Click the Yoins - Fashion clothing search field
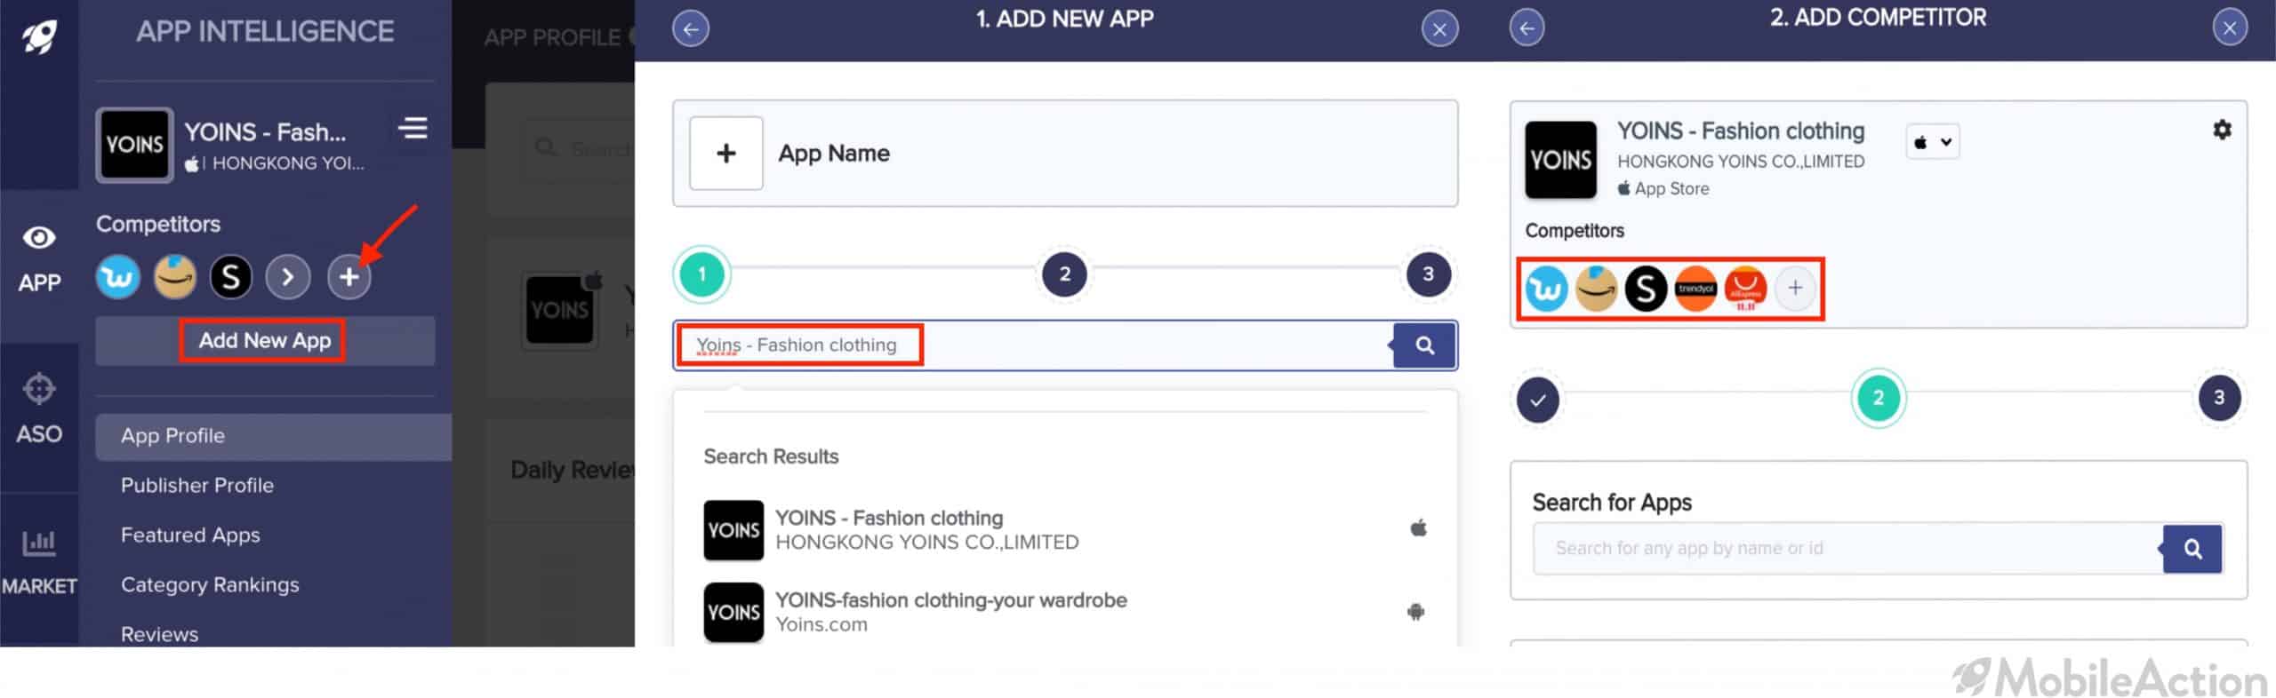 (x=1031, y=345)
